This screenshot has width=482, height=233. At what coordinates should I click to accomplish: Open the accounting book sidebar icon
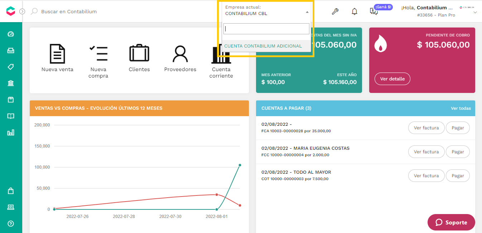click(x=11, y=116)
